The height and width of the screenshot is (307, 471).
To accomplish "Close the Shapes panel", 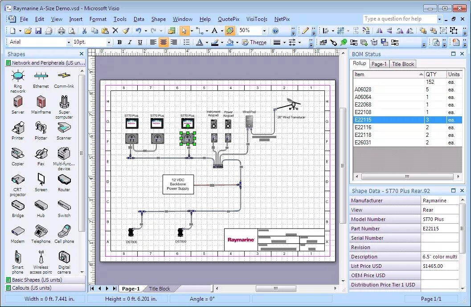I will pos(82,54).
